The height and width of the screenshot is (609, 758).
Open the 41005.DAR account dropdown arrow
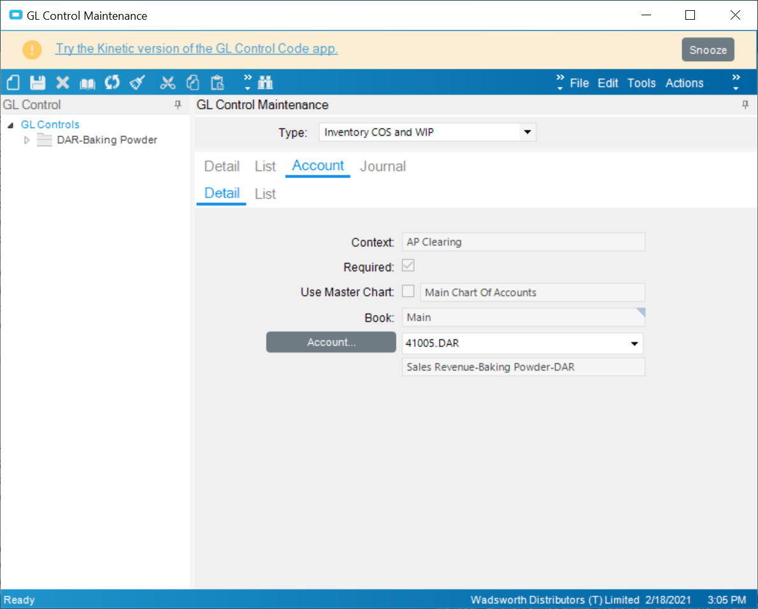coord(634,344)
